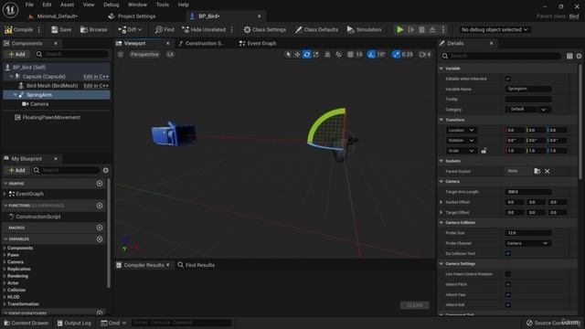Screen dimensions: 585x329
Task: Click the Browse to asset icon
Action: (x=84, y=29)
